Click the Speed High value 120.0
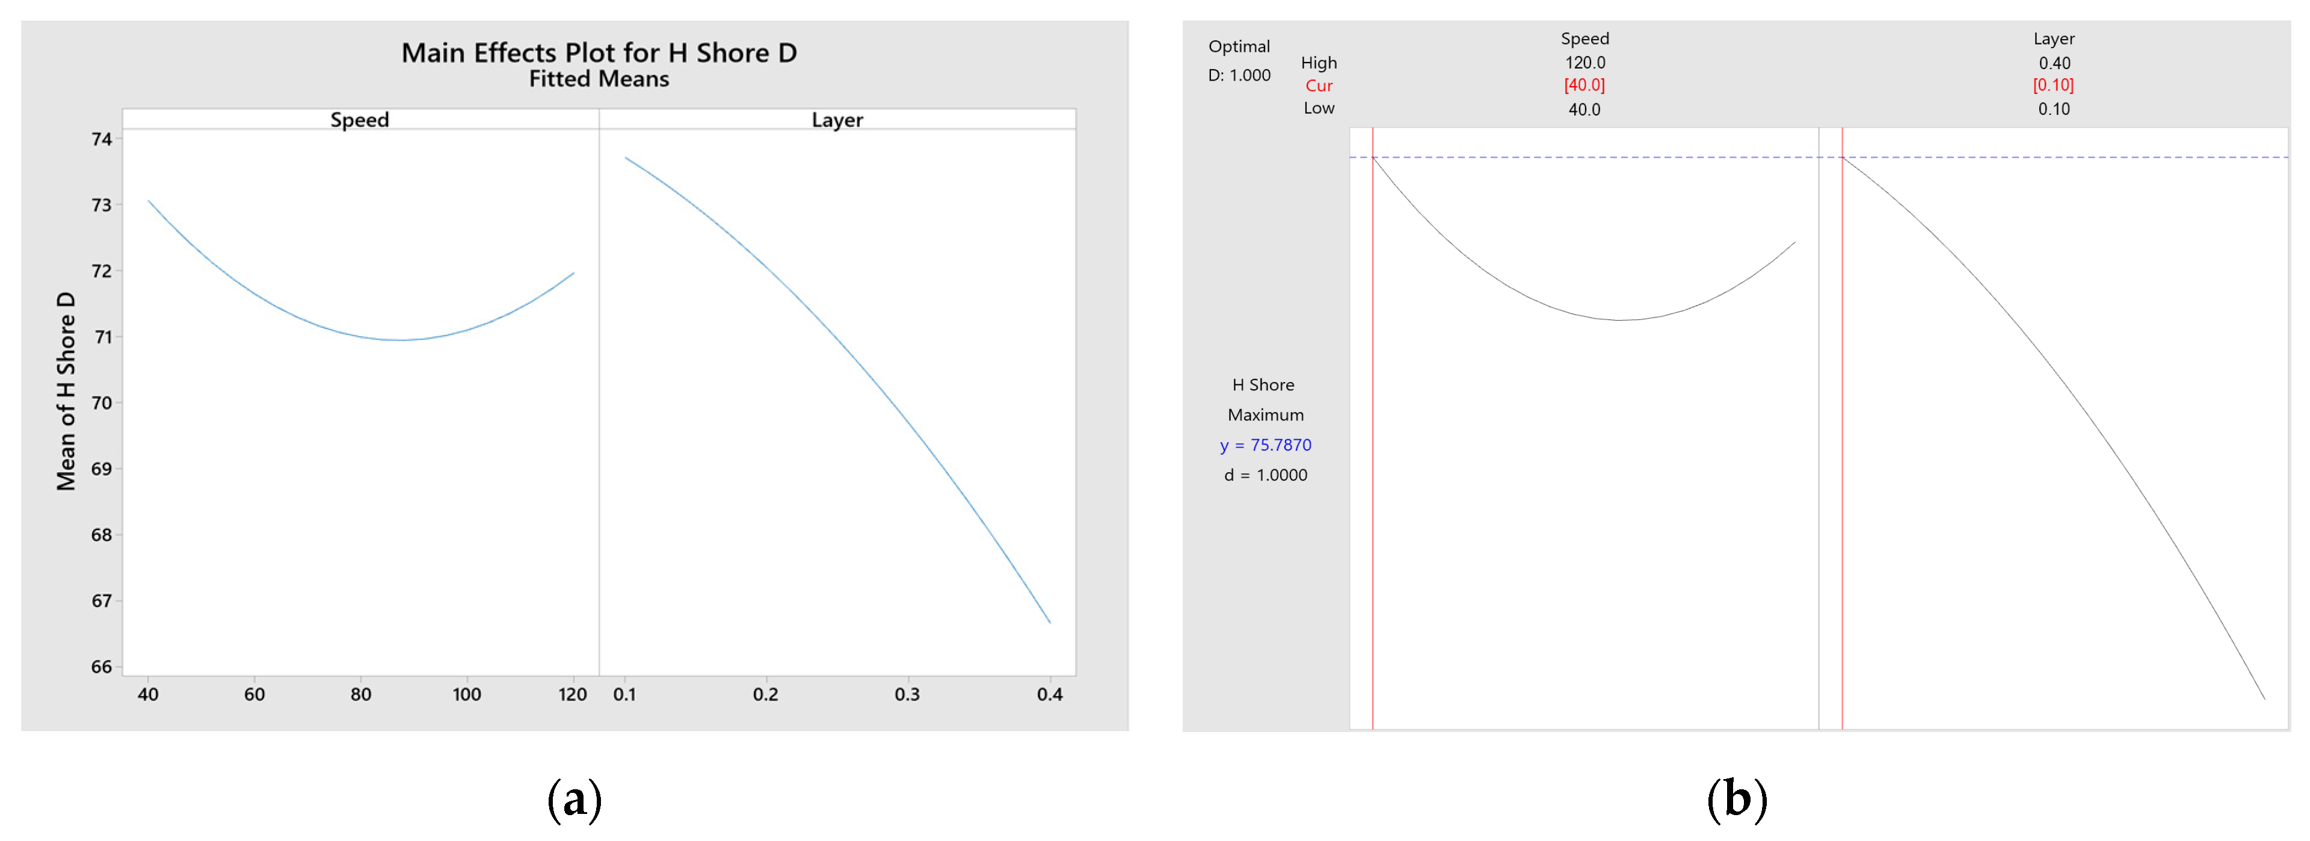This screenshot has height=841, width=2310. [x=1585, y=63]
